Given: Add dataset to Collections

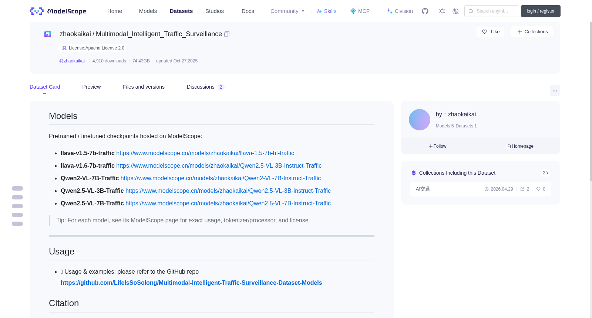Looking at the screenshot, I should [x=532, y=32].
